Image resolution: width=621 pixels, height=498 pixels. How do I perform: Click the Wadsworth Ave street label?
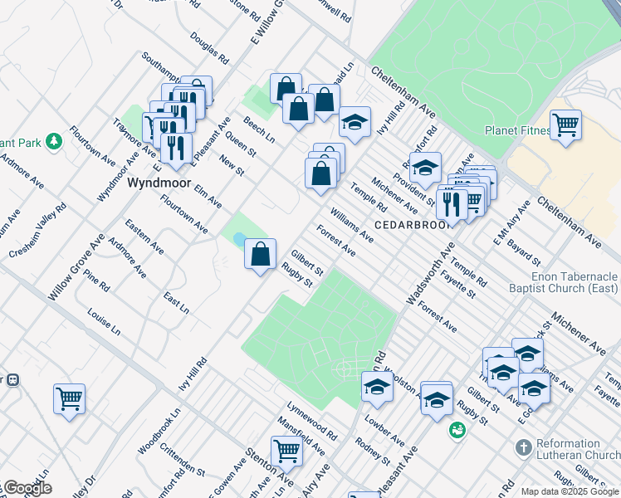click(431, 273)
